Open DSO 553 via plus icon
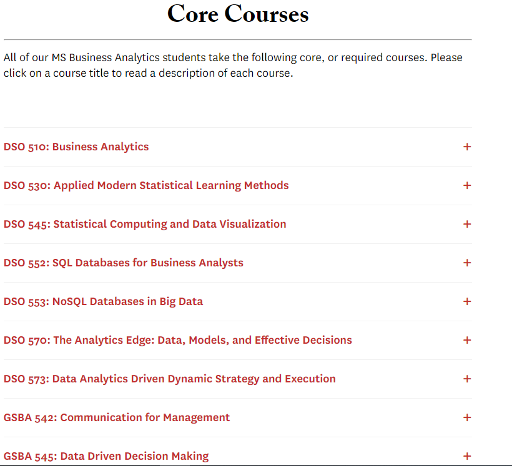 pos(467,301)
